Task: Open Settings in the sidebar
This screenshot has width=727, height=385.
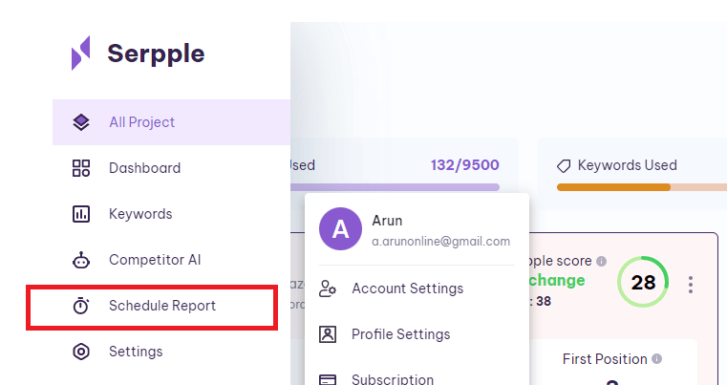Action: click(x=136, y=352)
